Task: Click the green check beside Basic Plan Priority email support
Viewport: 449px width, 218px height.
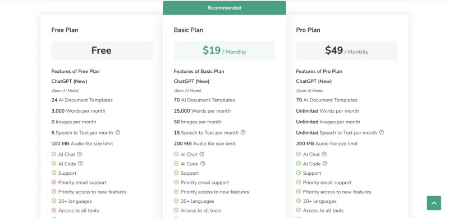Action: coord(176,182)
